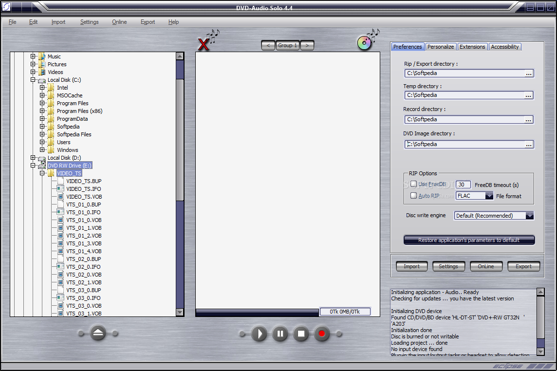Browse for Temp directory
Image resolution: width=557 pixels, height=371 pixels.
coord(529,95)
